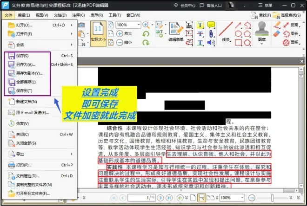Click the 放大 (zoom in) button
The width and height of the screenshot is (307, 206).
124,33
